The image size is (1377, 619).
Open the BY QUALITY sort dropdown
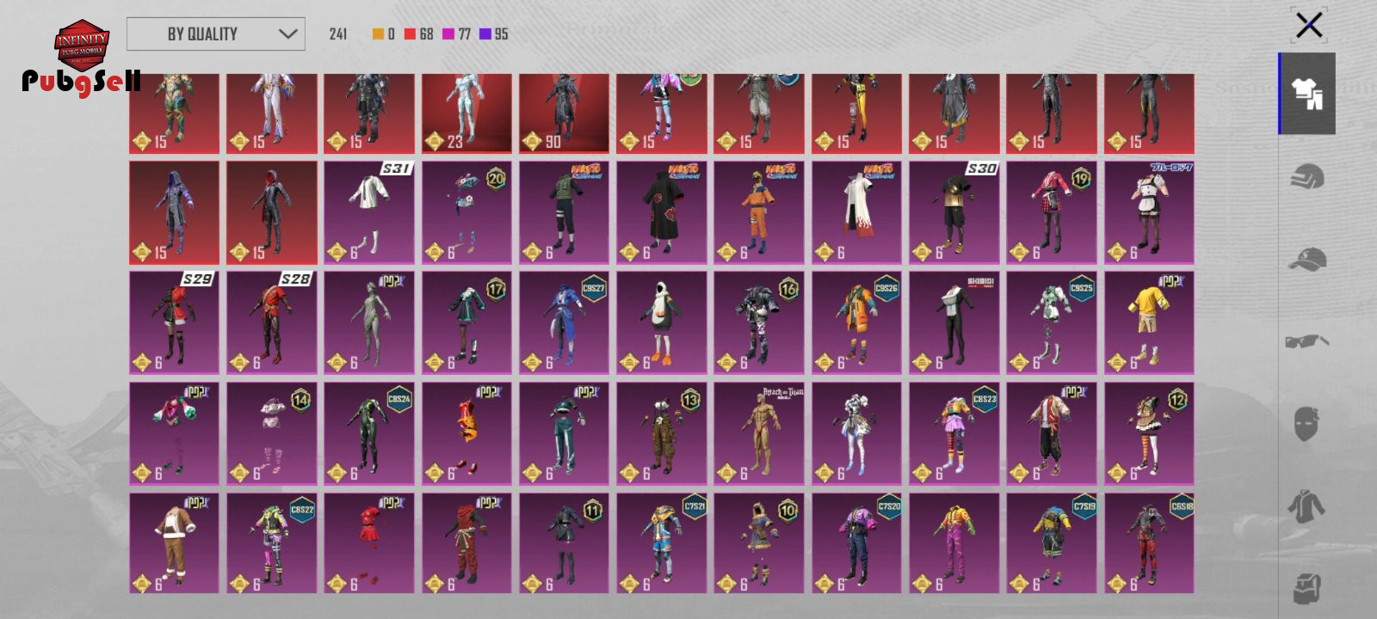coord(216,34)
